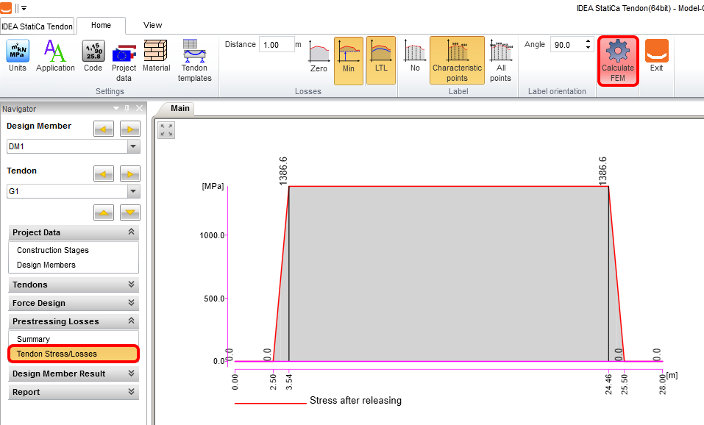Open Project data in the ribbon
The width and height of the screenshot is (704, 425).
(x=124, y=60)
